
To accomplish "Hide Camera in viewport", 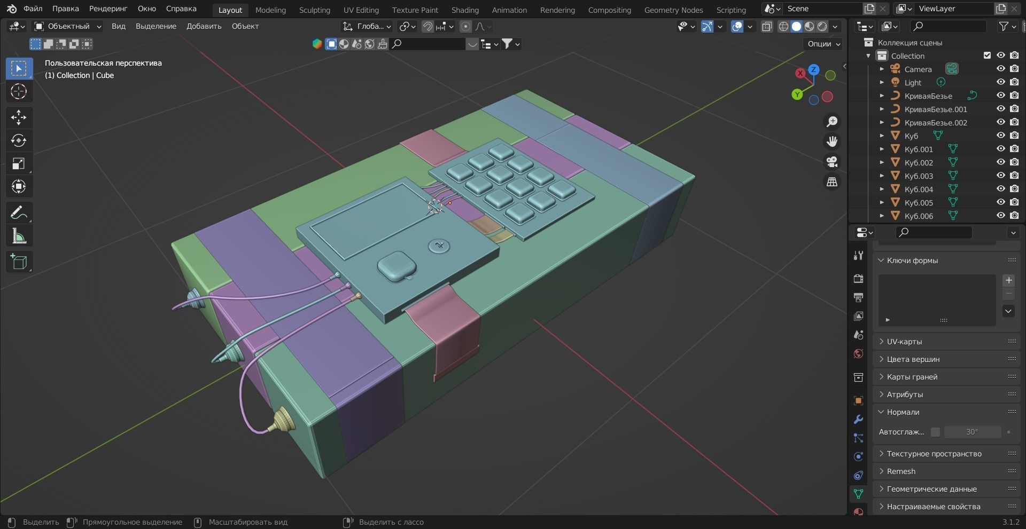I will click(x=1000, y=69).
